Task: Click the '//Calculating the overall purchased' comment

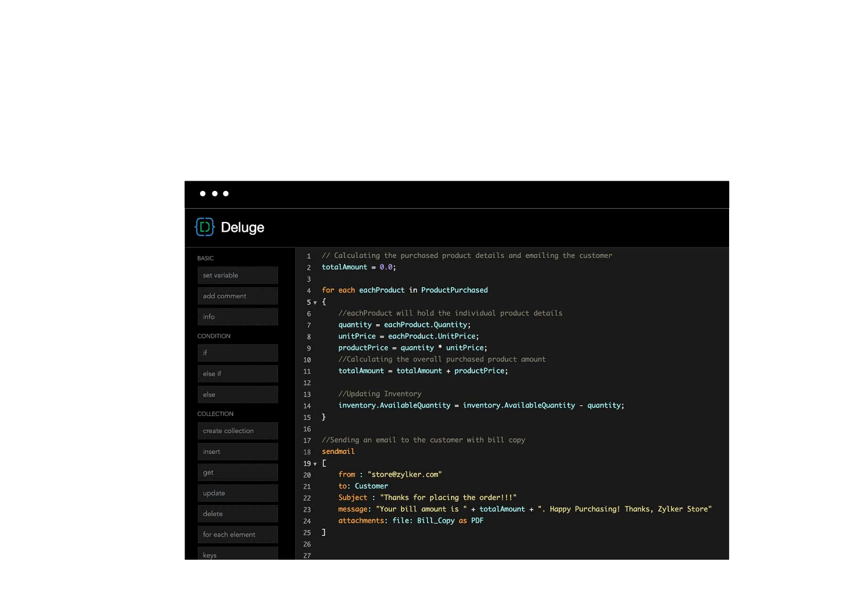Action: [x=442, y=360]
